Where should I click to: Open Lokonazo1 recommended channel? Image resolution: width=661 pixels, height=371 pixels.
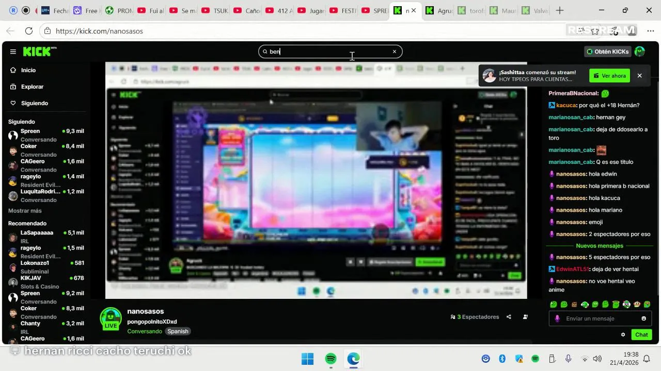point(46,267)
